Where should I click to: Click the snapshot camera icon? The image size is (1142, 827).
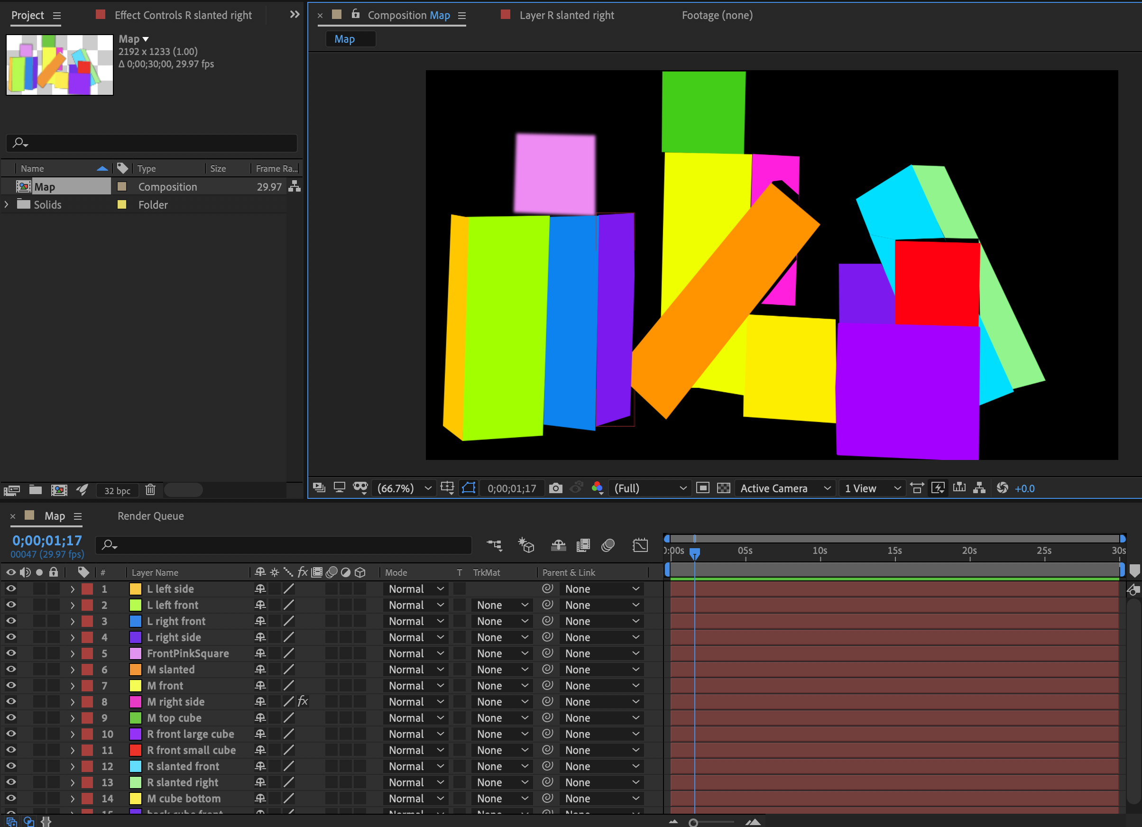pos(555,488)
